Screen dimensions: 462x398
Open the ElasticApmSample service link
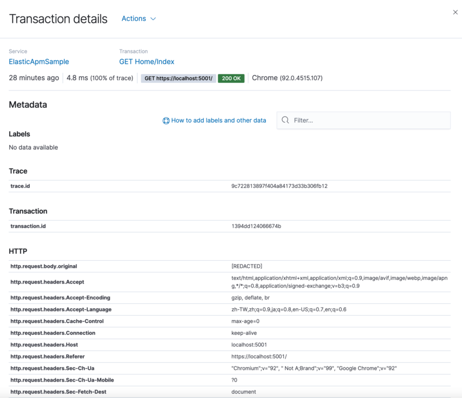[x=39, y=62]
